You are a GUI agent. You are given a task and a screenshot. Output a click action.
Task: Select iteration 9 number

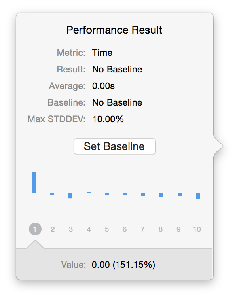(178, 229)
